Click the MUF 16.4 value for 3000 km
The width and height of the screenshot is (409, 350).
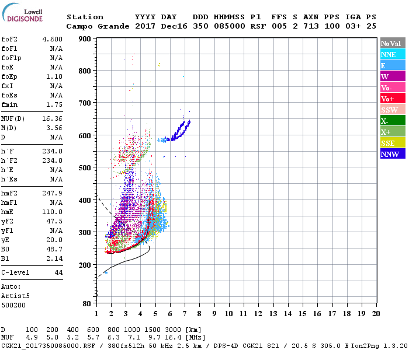click(x=173, y=338)
